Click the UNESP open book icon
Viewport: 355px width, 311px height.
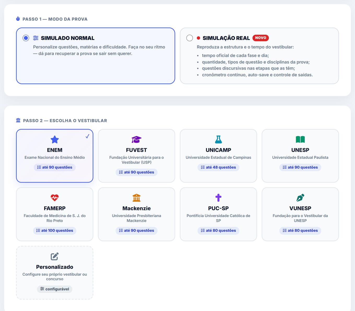point(300,140)
